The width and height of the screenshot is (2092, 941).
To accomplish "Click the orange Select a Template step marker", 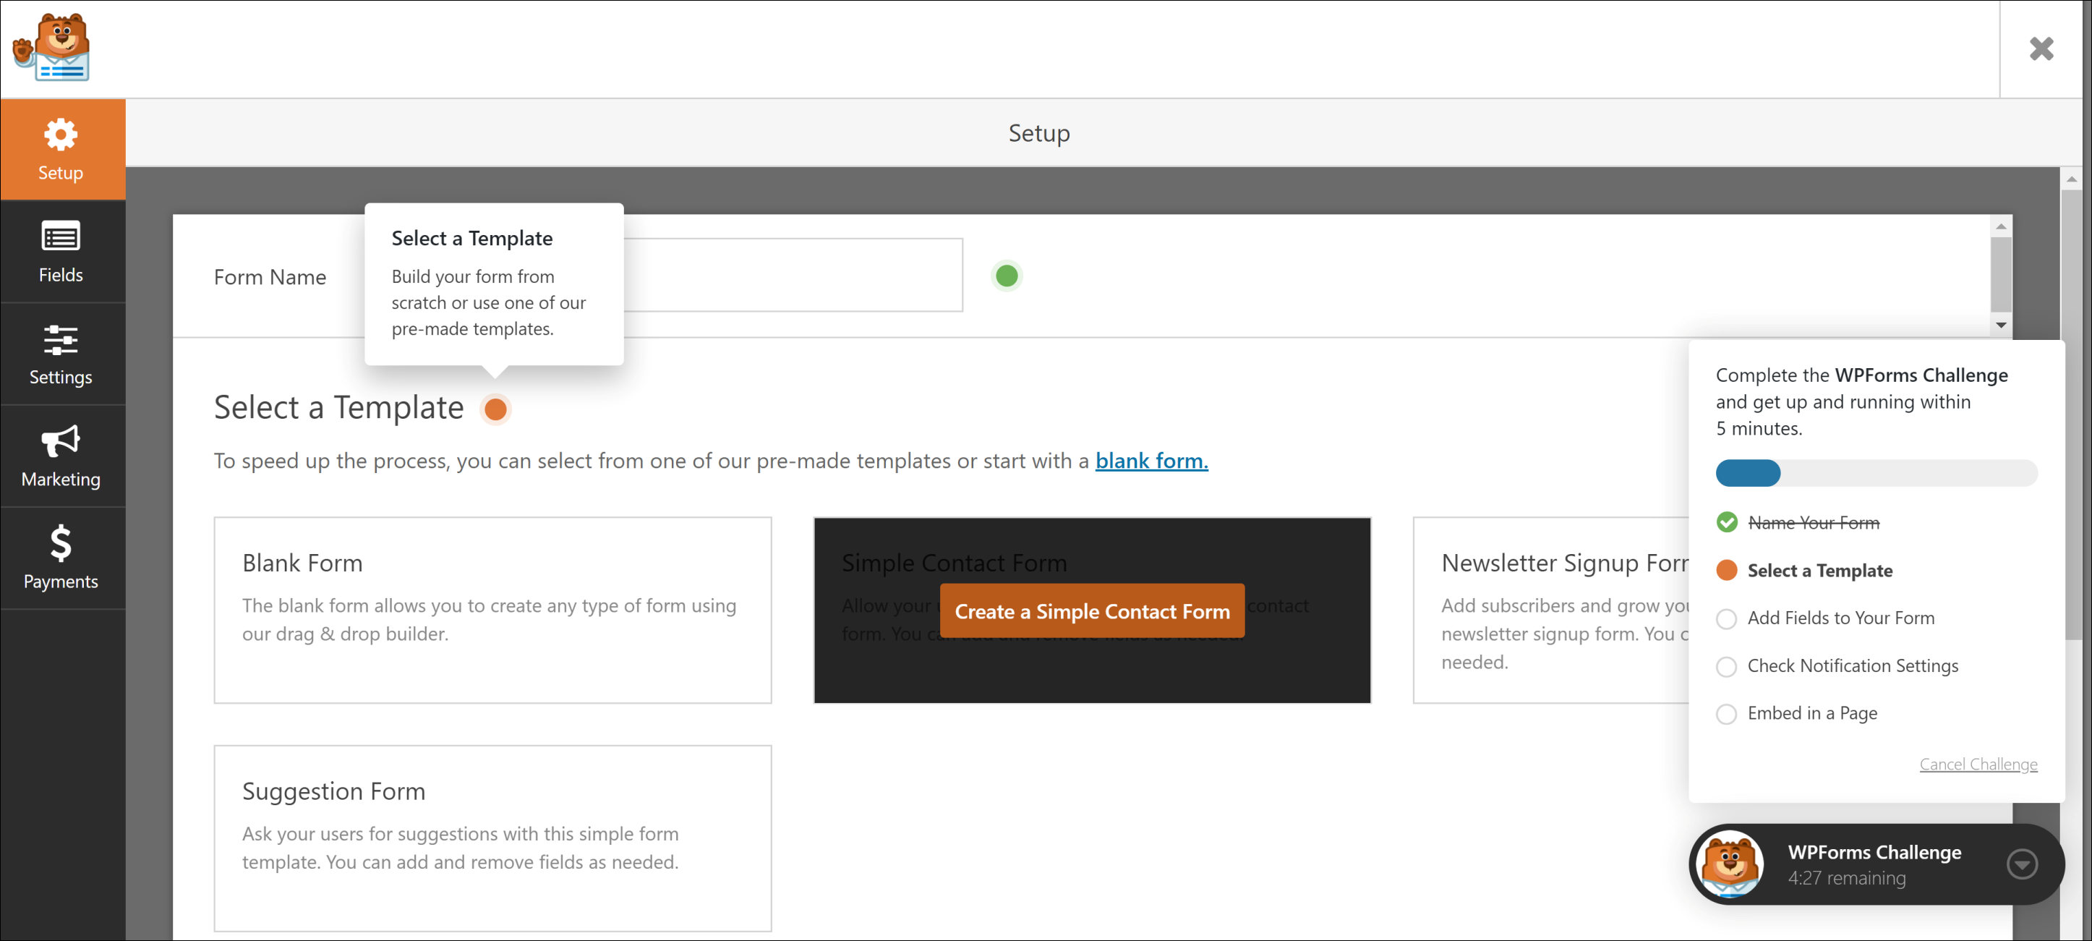I will coord(1727,571).
